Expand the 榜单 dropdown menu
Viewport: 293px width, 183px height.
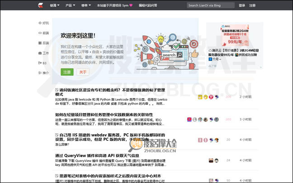coord(86,5)
